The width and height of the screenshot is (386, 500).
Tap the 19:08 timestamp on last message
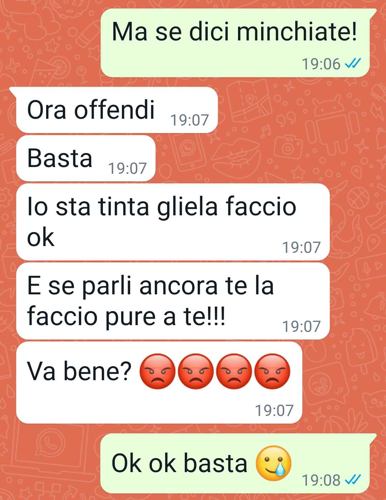point(321,480)
